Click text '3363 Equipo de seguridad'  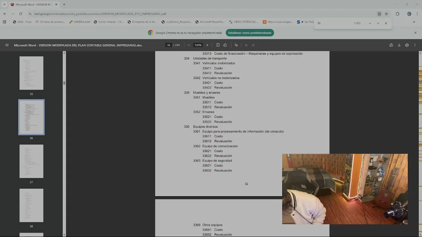pyautogui.click(x=212, y=161)
